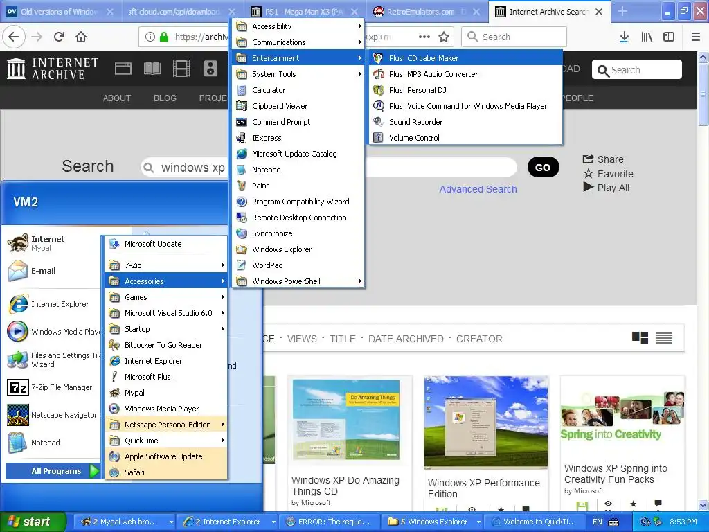Open Plus! CD Label Maker

pos(465,58)
